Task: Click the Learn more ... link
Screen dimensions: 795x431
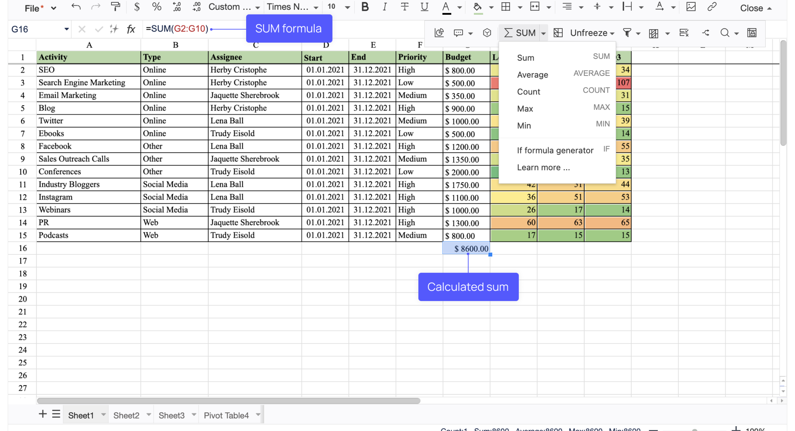Action: coord(543,167)
